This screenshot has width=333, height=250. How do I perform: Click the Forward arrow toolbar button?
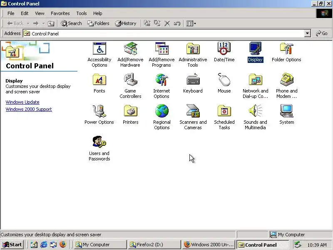pyautogui.click(x=36, y=23)
